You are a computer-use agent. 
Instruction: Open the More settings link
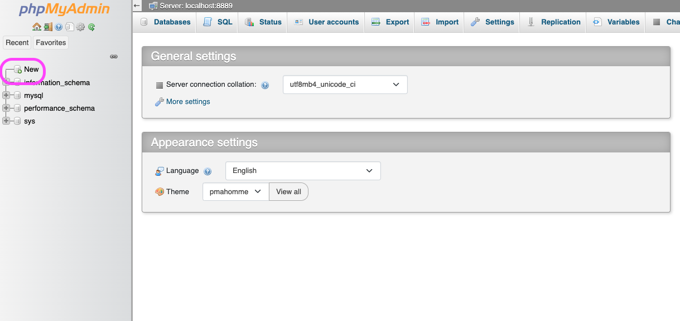click(x=188, y=102)
